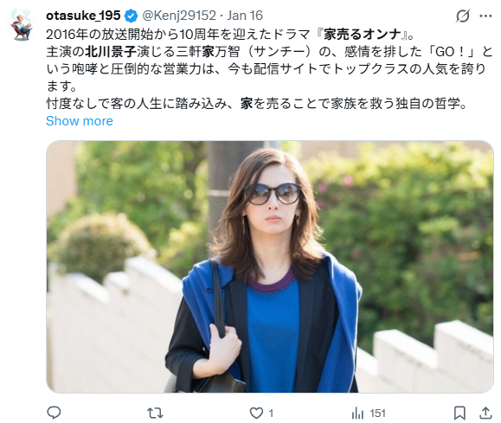Click the reply speech bubble icon
This screenshot has width=501, height=423.
[54, 413]
